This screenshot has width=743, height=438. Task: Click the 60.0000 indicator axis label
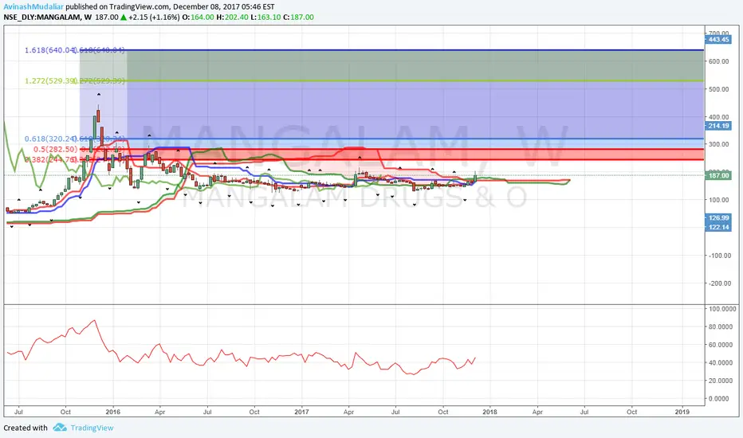(722, 345)
